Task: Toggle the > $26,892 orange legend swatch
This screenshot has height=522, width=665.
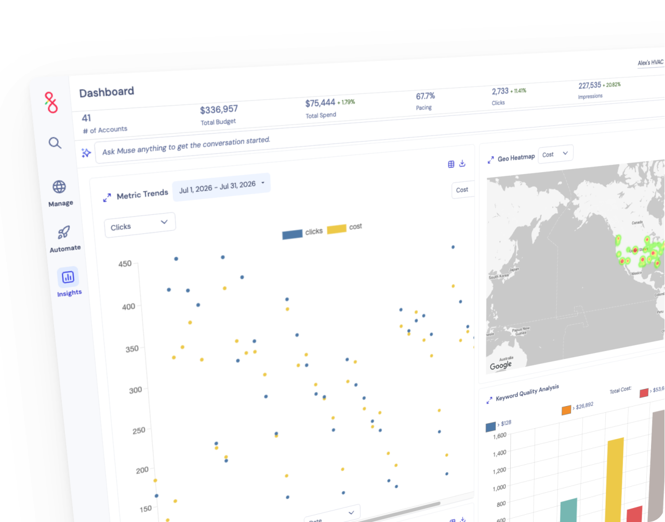Action: tap(566, 410)
